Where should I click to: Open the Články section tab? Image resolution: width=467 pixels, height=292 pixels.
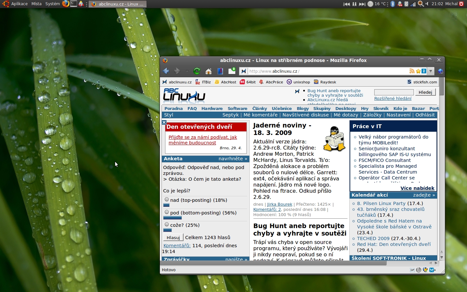(259, 108)
